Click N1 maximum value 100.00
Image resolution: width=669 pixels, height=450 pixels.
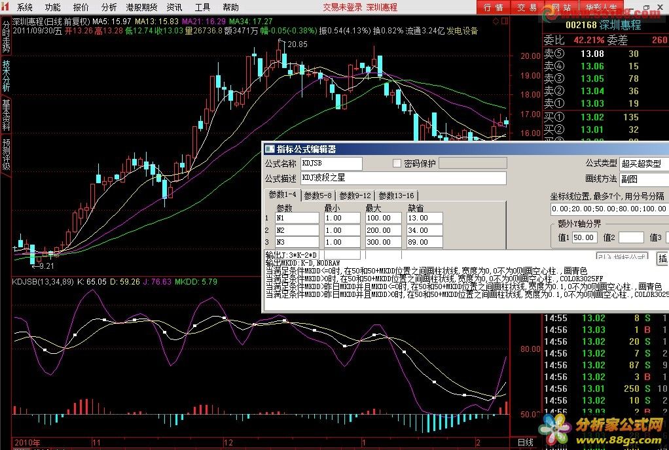pos(383,218)
